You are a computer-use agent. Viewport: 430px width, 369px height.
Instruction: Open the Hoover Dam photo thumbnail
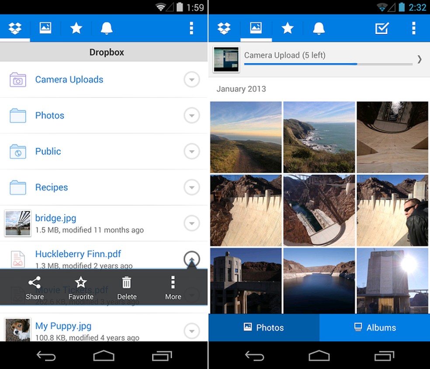246,210
